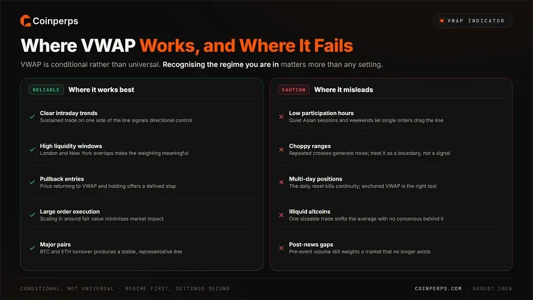The width and height of the screenshot is (533, 300).
Task: Click the RELIABLE green tag
Action: coord(46,90)
